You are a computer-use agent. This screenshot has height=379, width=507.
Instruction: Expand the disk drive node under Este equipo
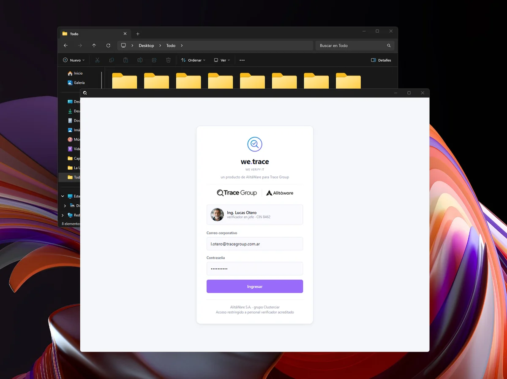point(65,206)
